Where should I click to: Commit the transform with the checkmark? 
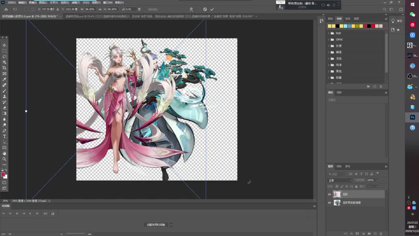click(212, 9)
